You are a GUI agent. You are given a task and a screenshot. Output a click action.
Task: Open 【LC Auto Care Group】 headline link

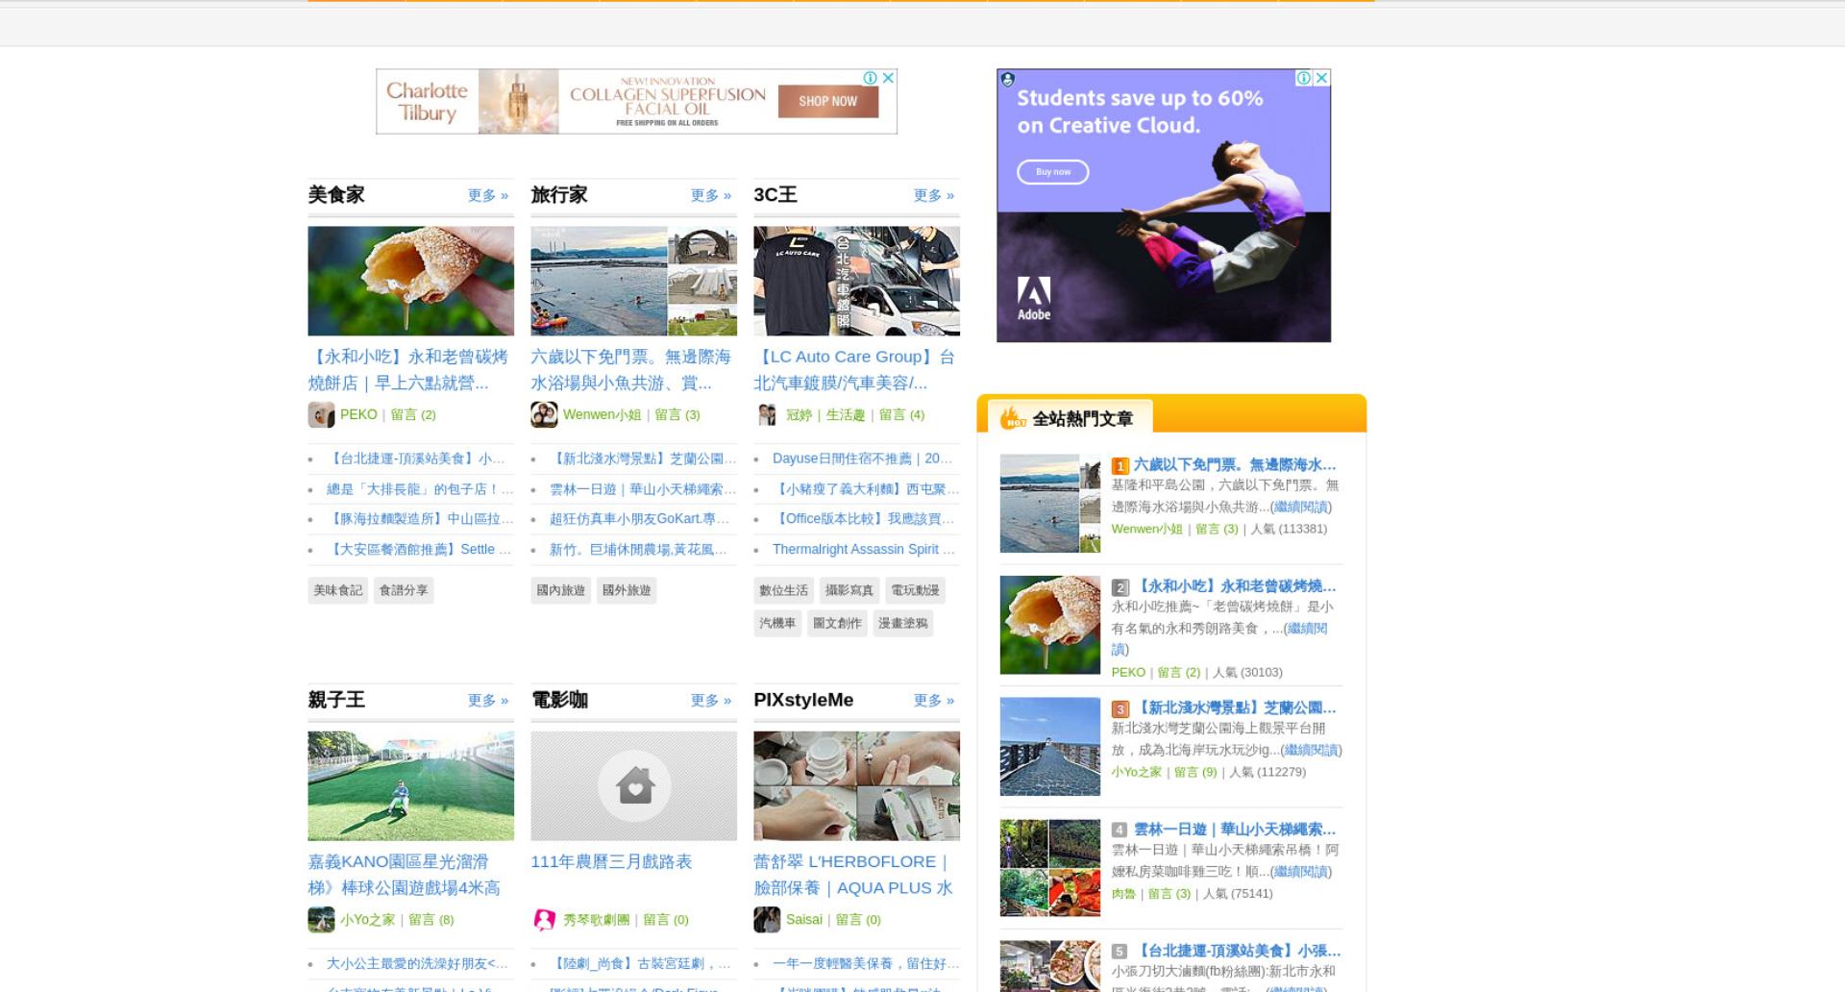[855, 370]
